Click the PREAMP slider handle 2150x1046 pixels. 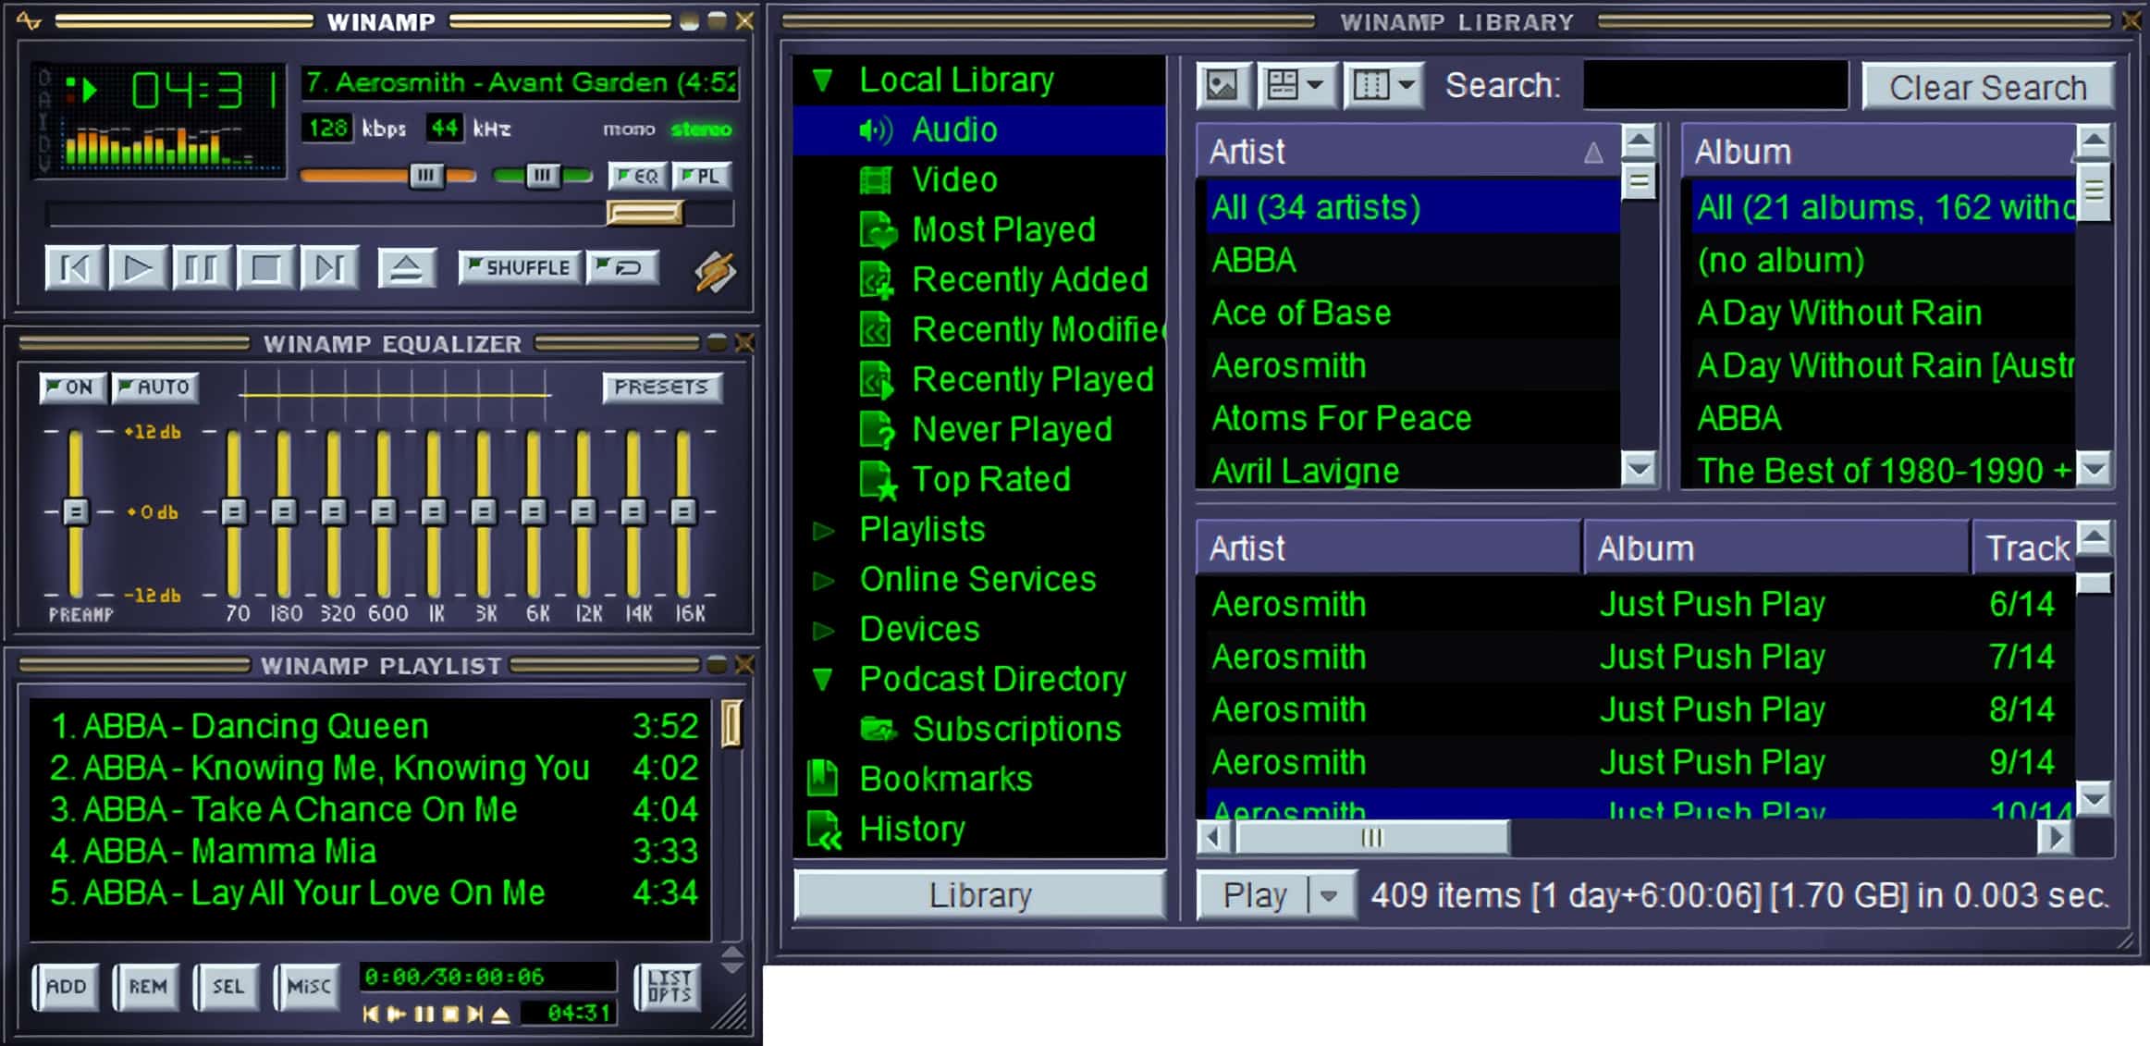coord(76,511)
